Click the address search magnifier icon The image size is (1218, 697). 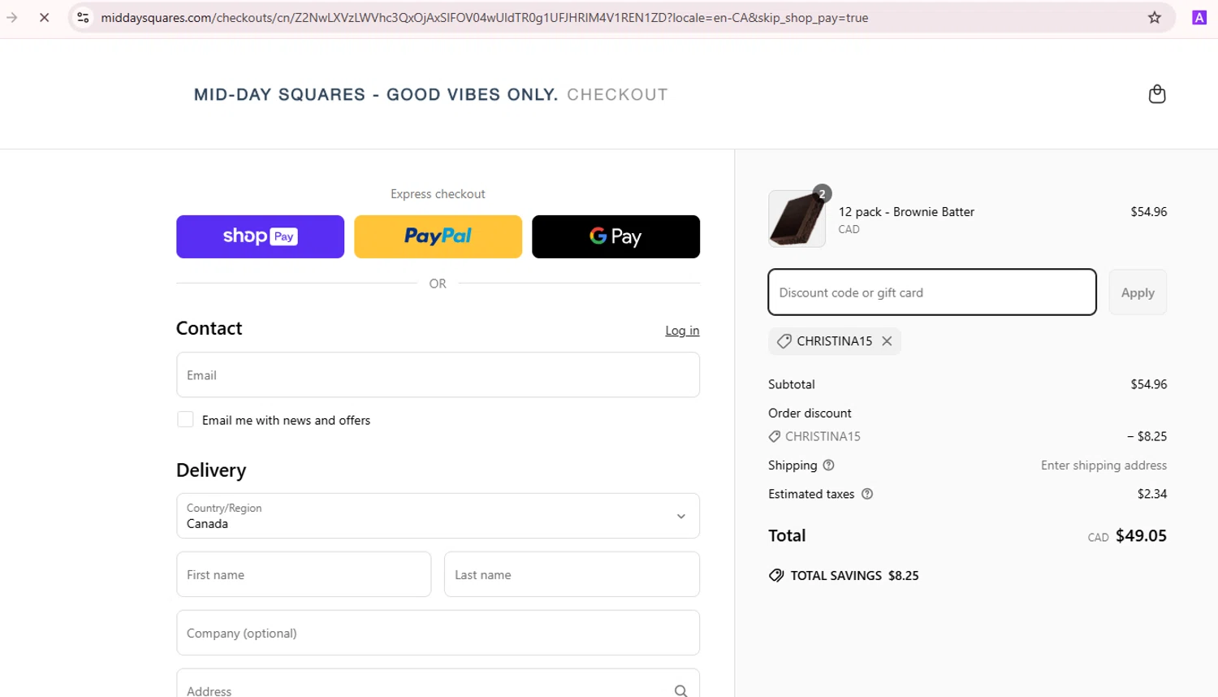tap(680, 691)
